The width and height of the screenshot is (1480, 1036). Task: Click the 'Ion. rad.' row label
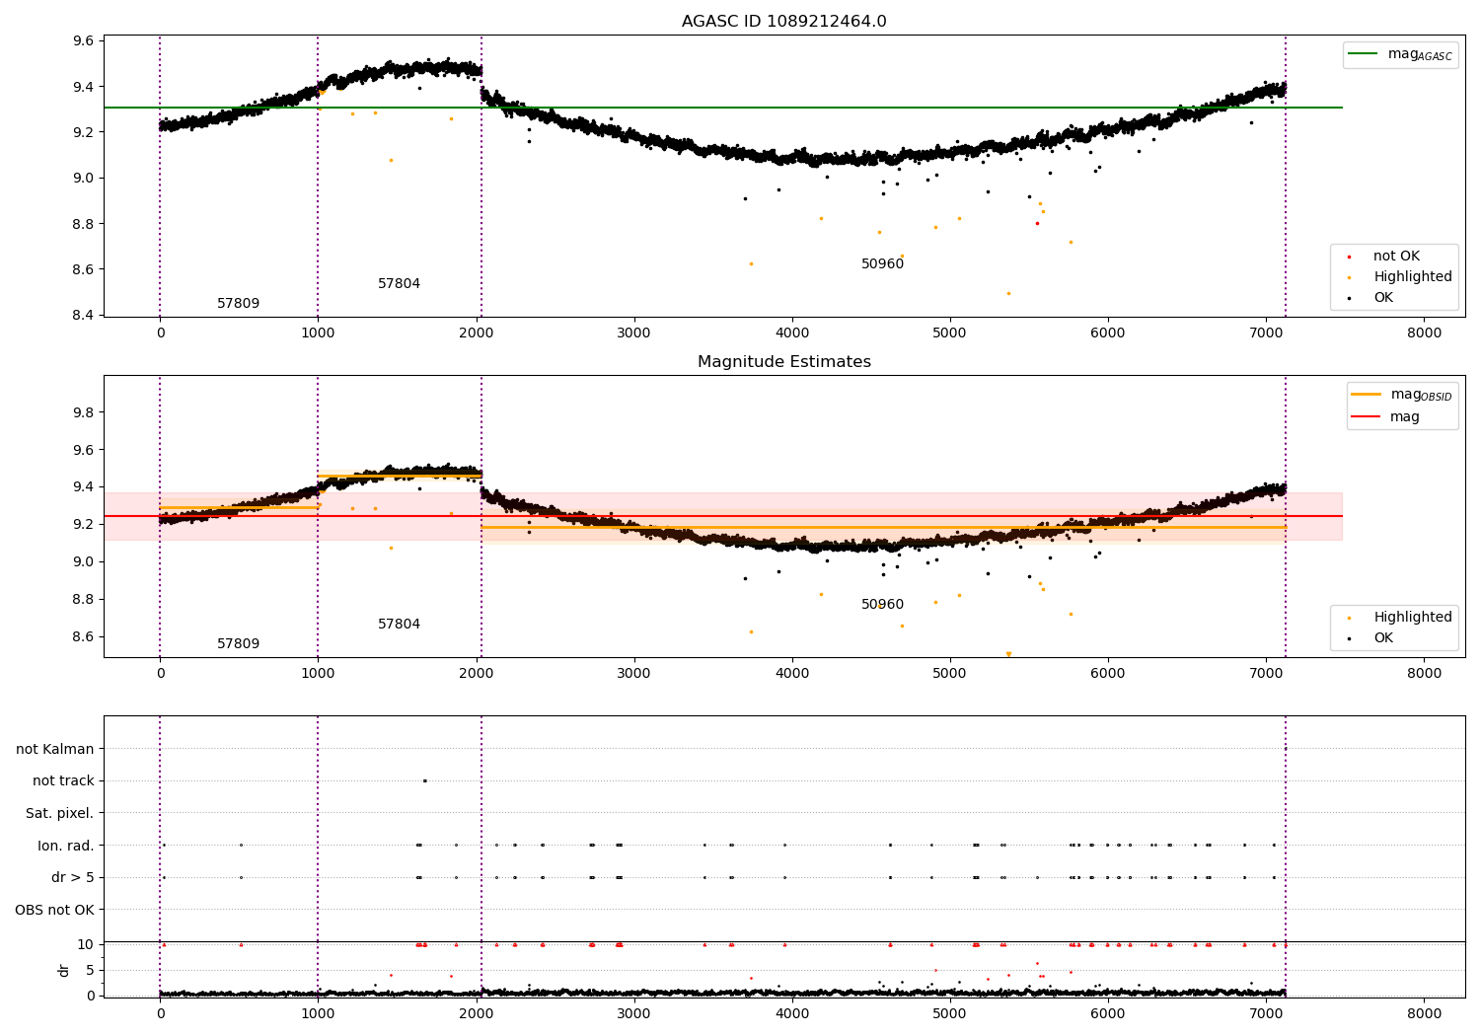pos(66,846)
